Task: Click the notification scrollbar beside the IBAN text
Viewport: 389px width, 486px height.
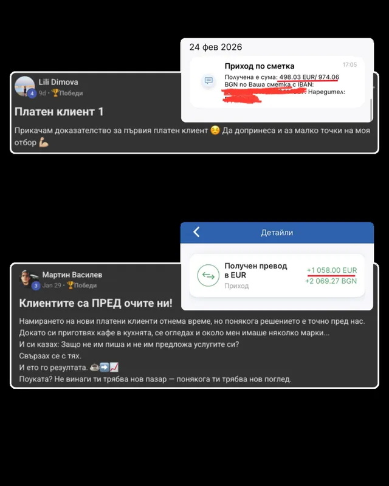Action: click(371, 109)
